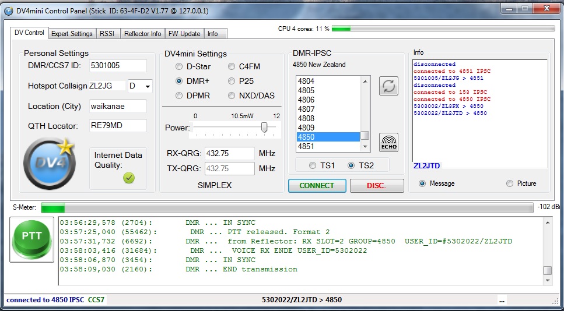Click the DV4 star logo
Screen dimensions: 564x311
(50, 164)
